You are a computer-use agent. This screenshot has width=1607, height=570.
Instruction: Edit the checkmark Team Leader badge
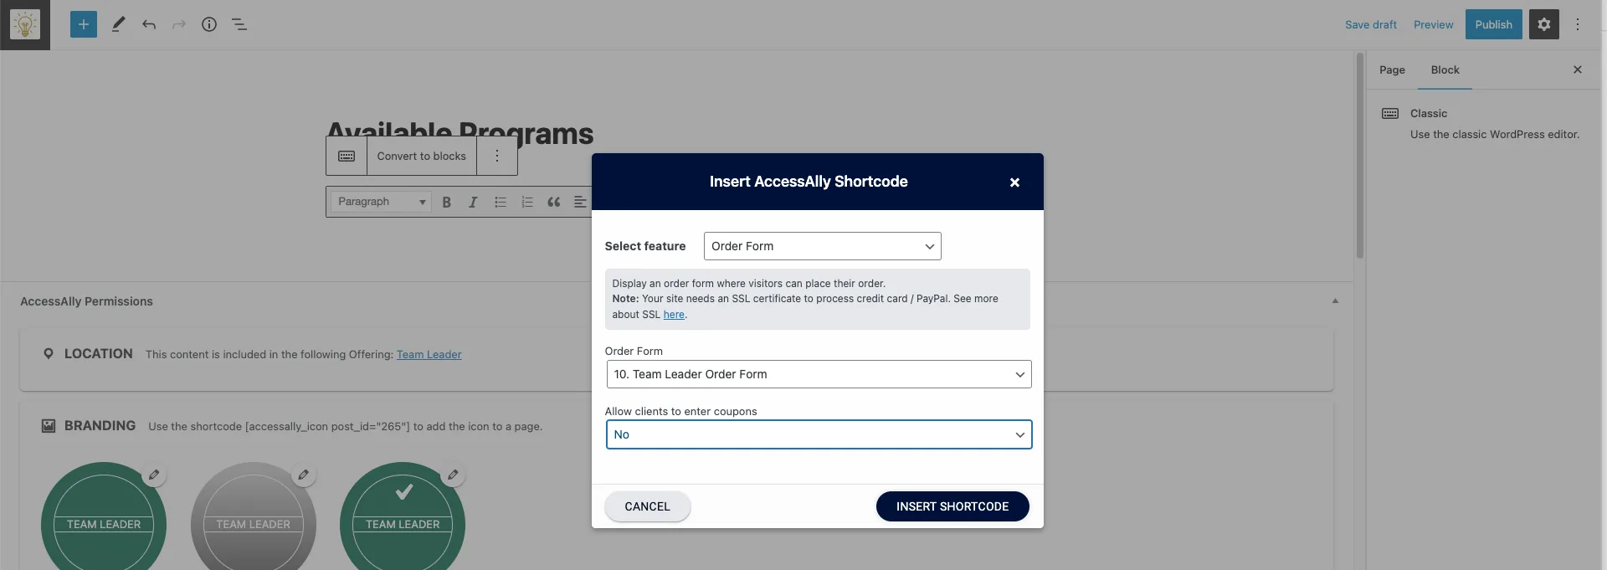point(453,475)
